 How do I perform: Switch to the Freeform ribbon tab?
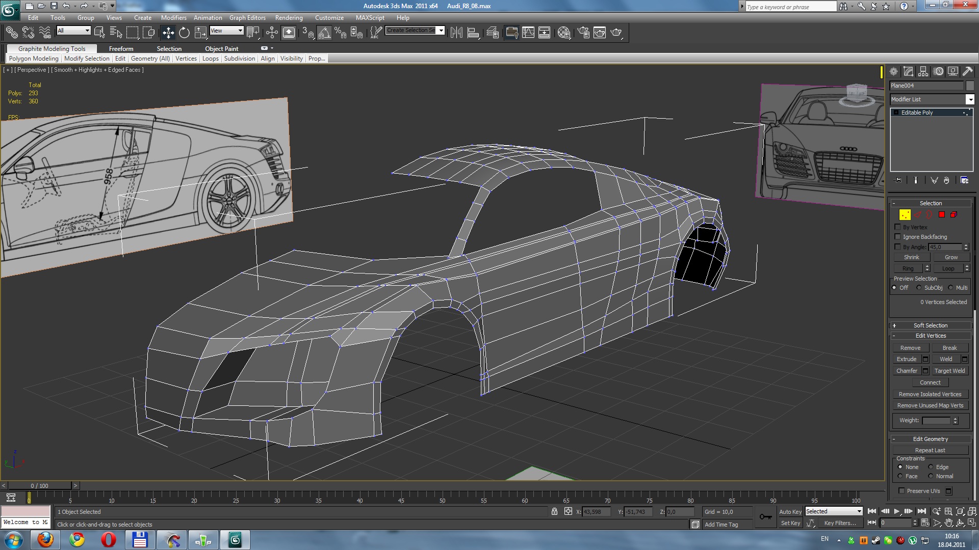point(121,49)
